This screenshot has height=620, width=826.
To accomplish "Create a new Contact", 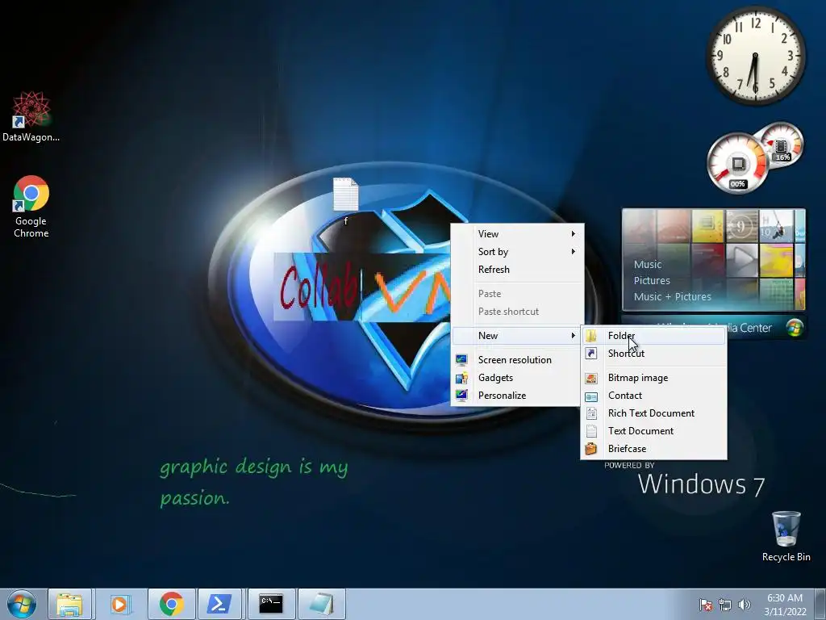I will 653,396.
